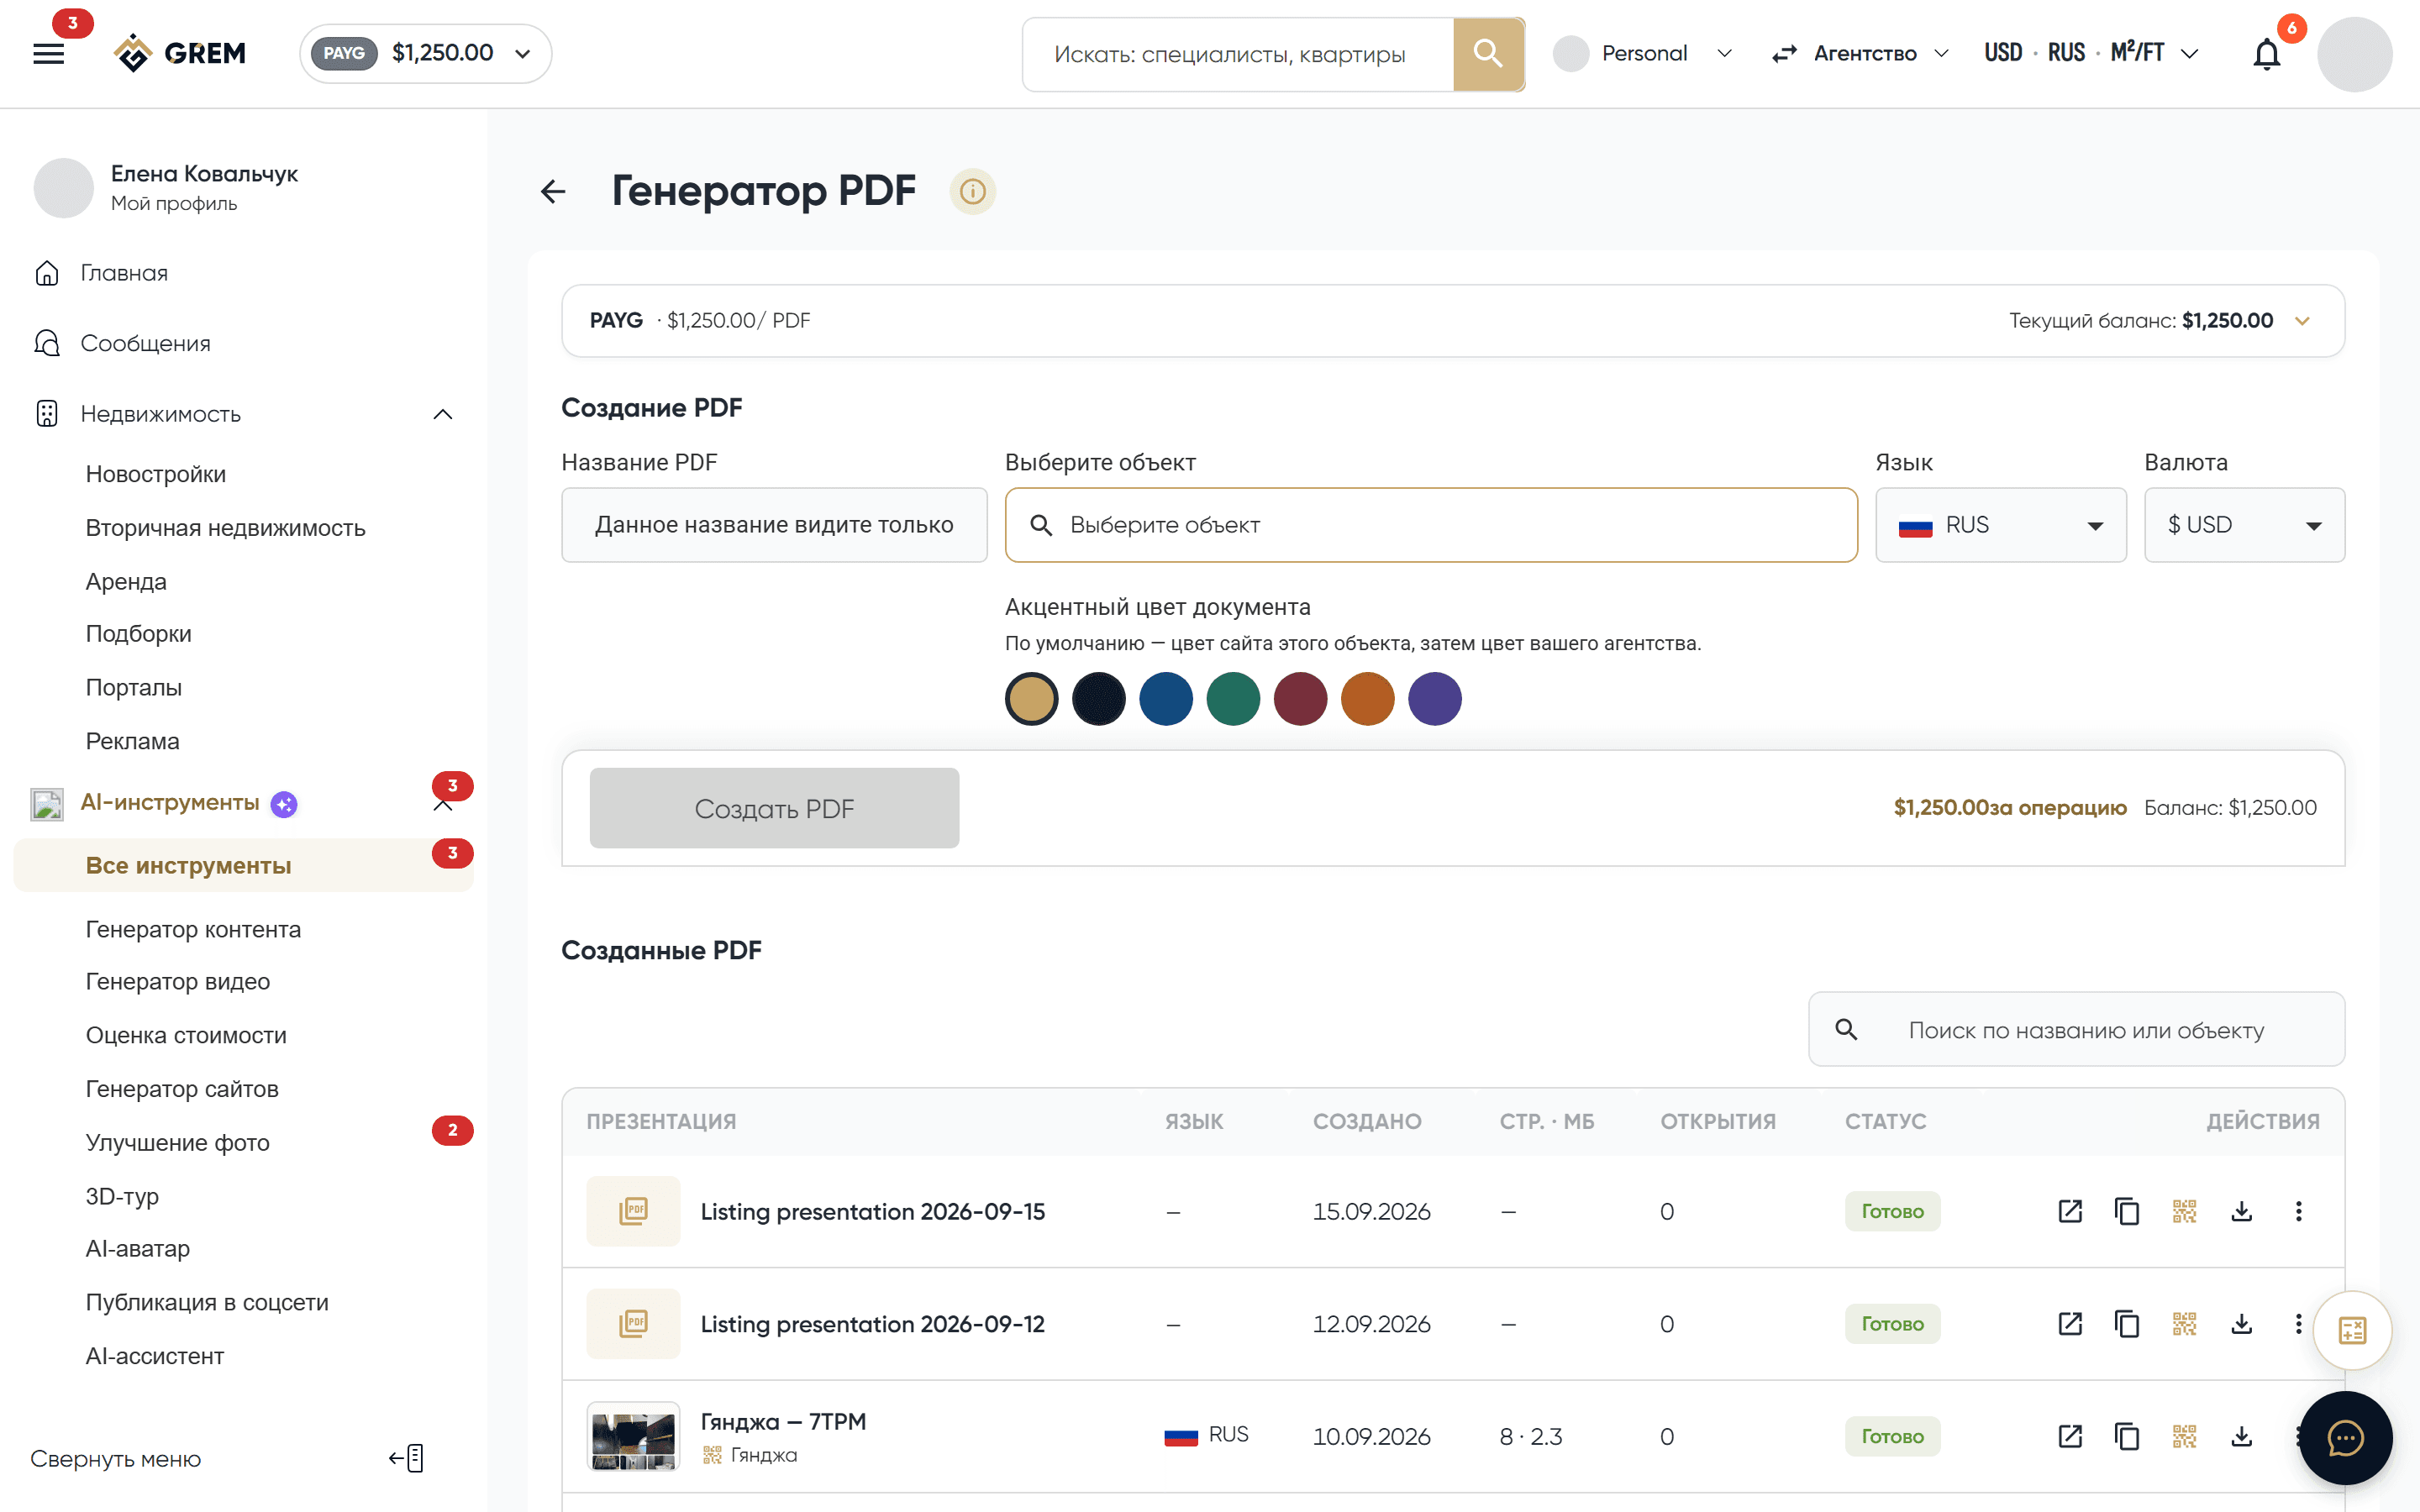Screen dimensions: 2420x1512
Task: Focus the Выберите объект search field
Action: coord(1431,525)
